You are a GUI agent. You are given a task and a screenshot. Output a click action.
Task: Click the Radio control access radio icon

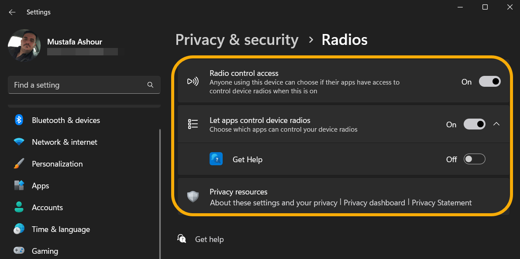click(x=193, y=81)
